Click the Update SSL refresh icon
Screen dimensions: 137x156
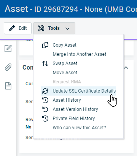click(x=45, y=91)
